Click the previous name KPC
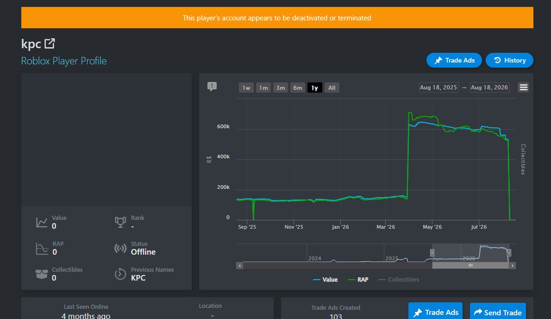The image size is (551, 319). point(138,278)
